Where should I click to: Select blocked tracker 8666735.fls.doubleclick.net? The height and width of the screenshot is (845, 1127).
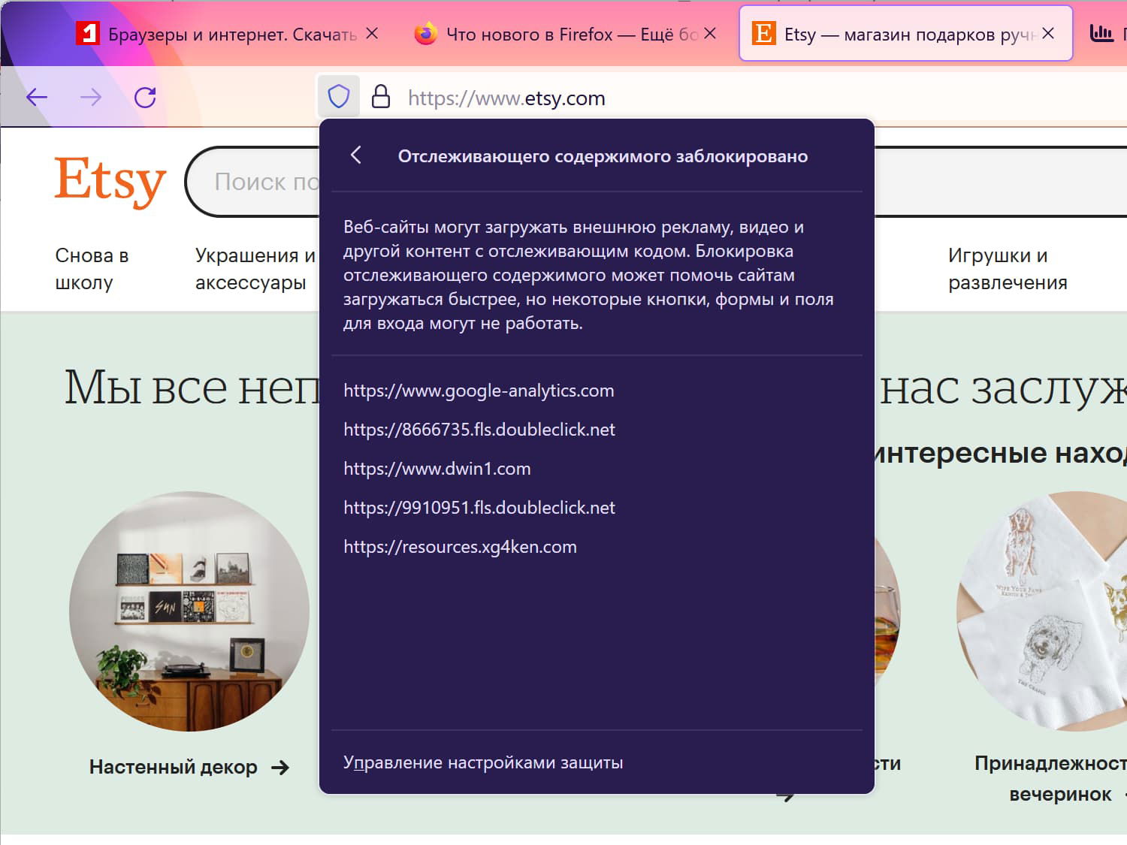[479, 430]
